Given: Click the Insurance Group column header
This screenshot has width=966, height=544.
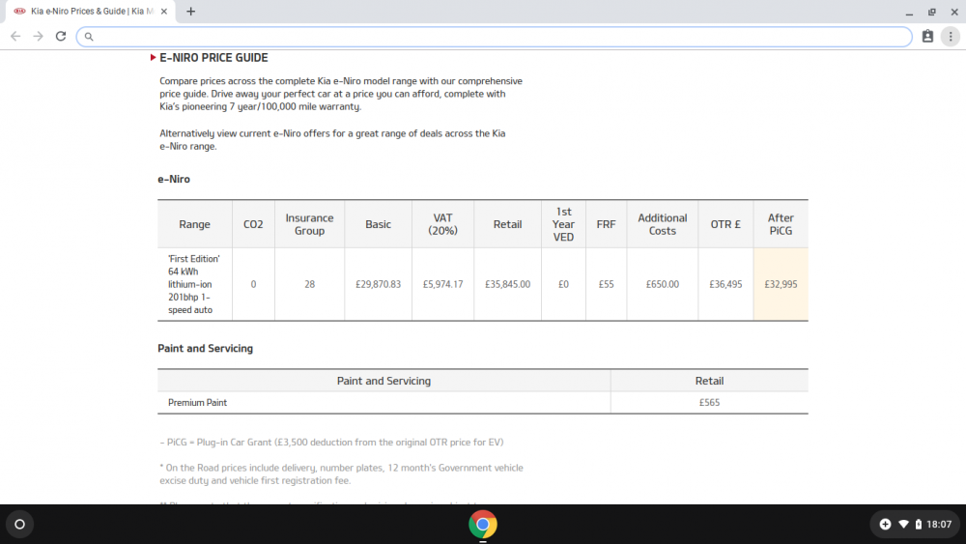Looking at the screenshot, I should 309,224.
